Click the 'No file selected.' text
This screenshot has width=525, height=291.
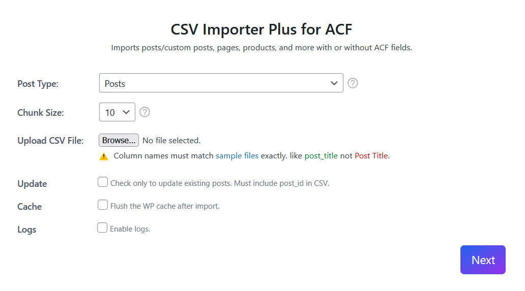(171, 141)
